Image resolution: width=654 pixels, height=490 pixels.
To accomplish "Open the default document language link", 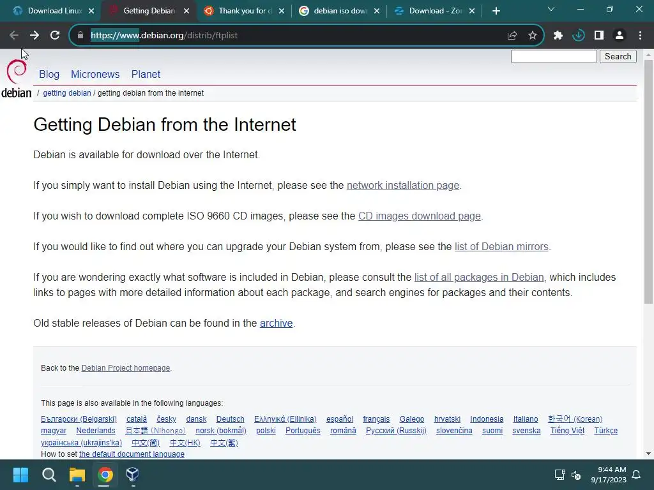I will (132, 454).
